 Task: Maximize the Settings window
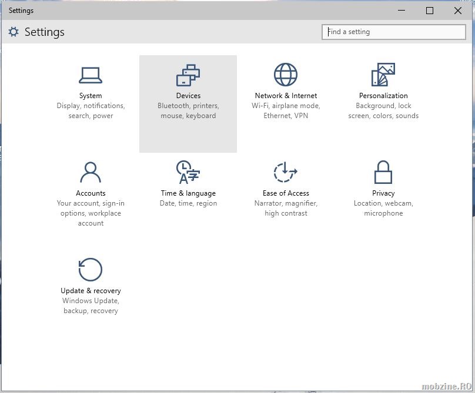[x=430, y=11]
